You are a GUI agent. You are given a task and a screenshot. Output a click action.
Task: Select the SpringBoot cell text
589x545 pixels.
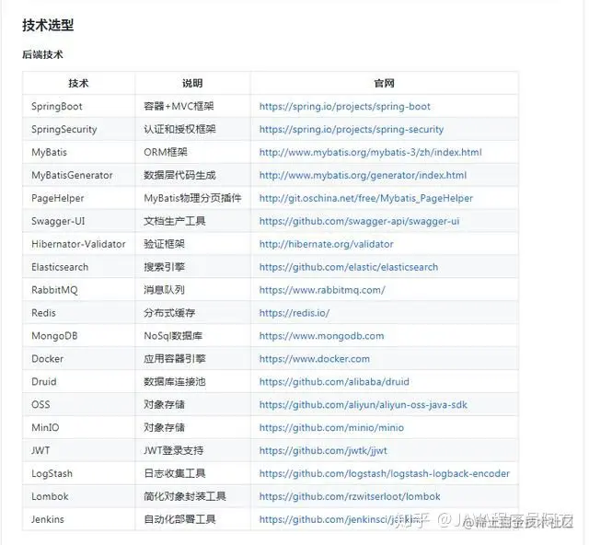click(x=57, y=107)
